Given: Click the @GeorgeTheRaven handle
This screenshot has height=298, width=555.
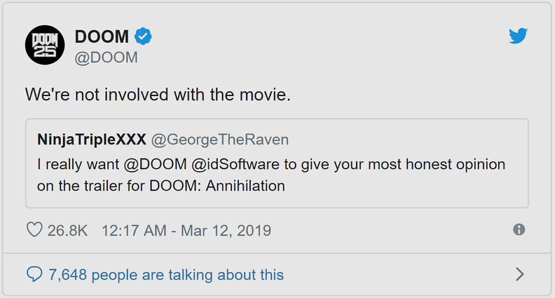Looking at the screenshot, I should 220,140.
